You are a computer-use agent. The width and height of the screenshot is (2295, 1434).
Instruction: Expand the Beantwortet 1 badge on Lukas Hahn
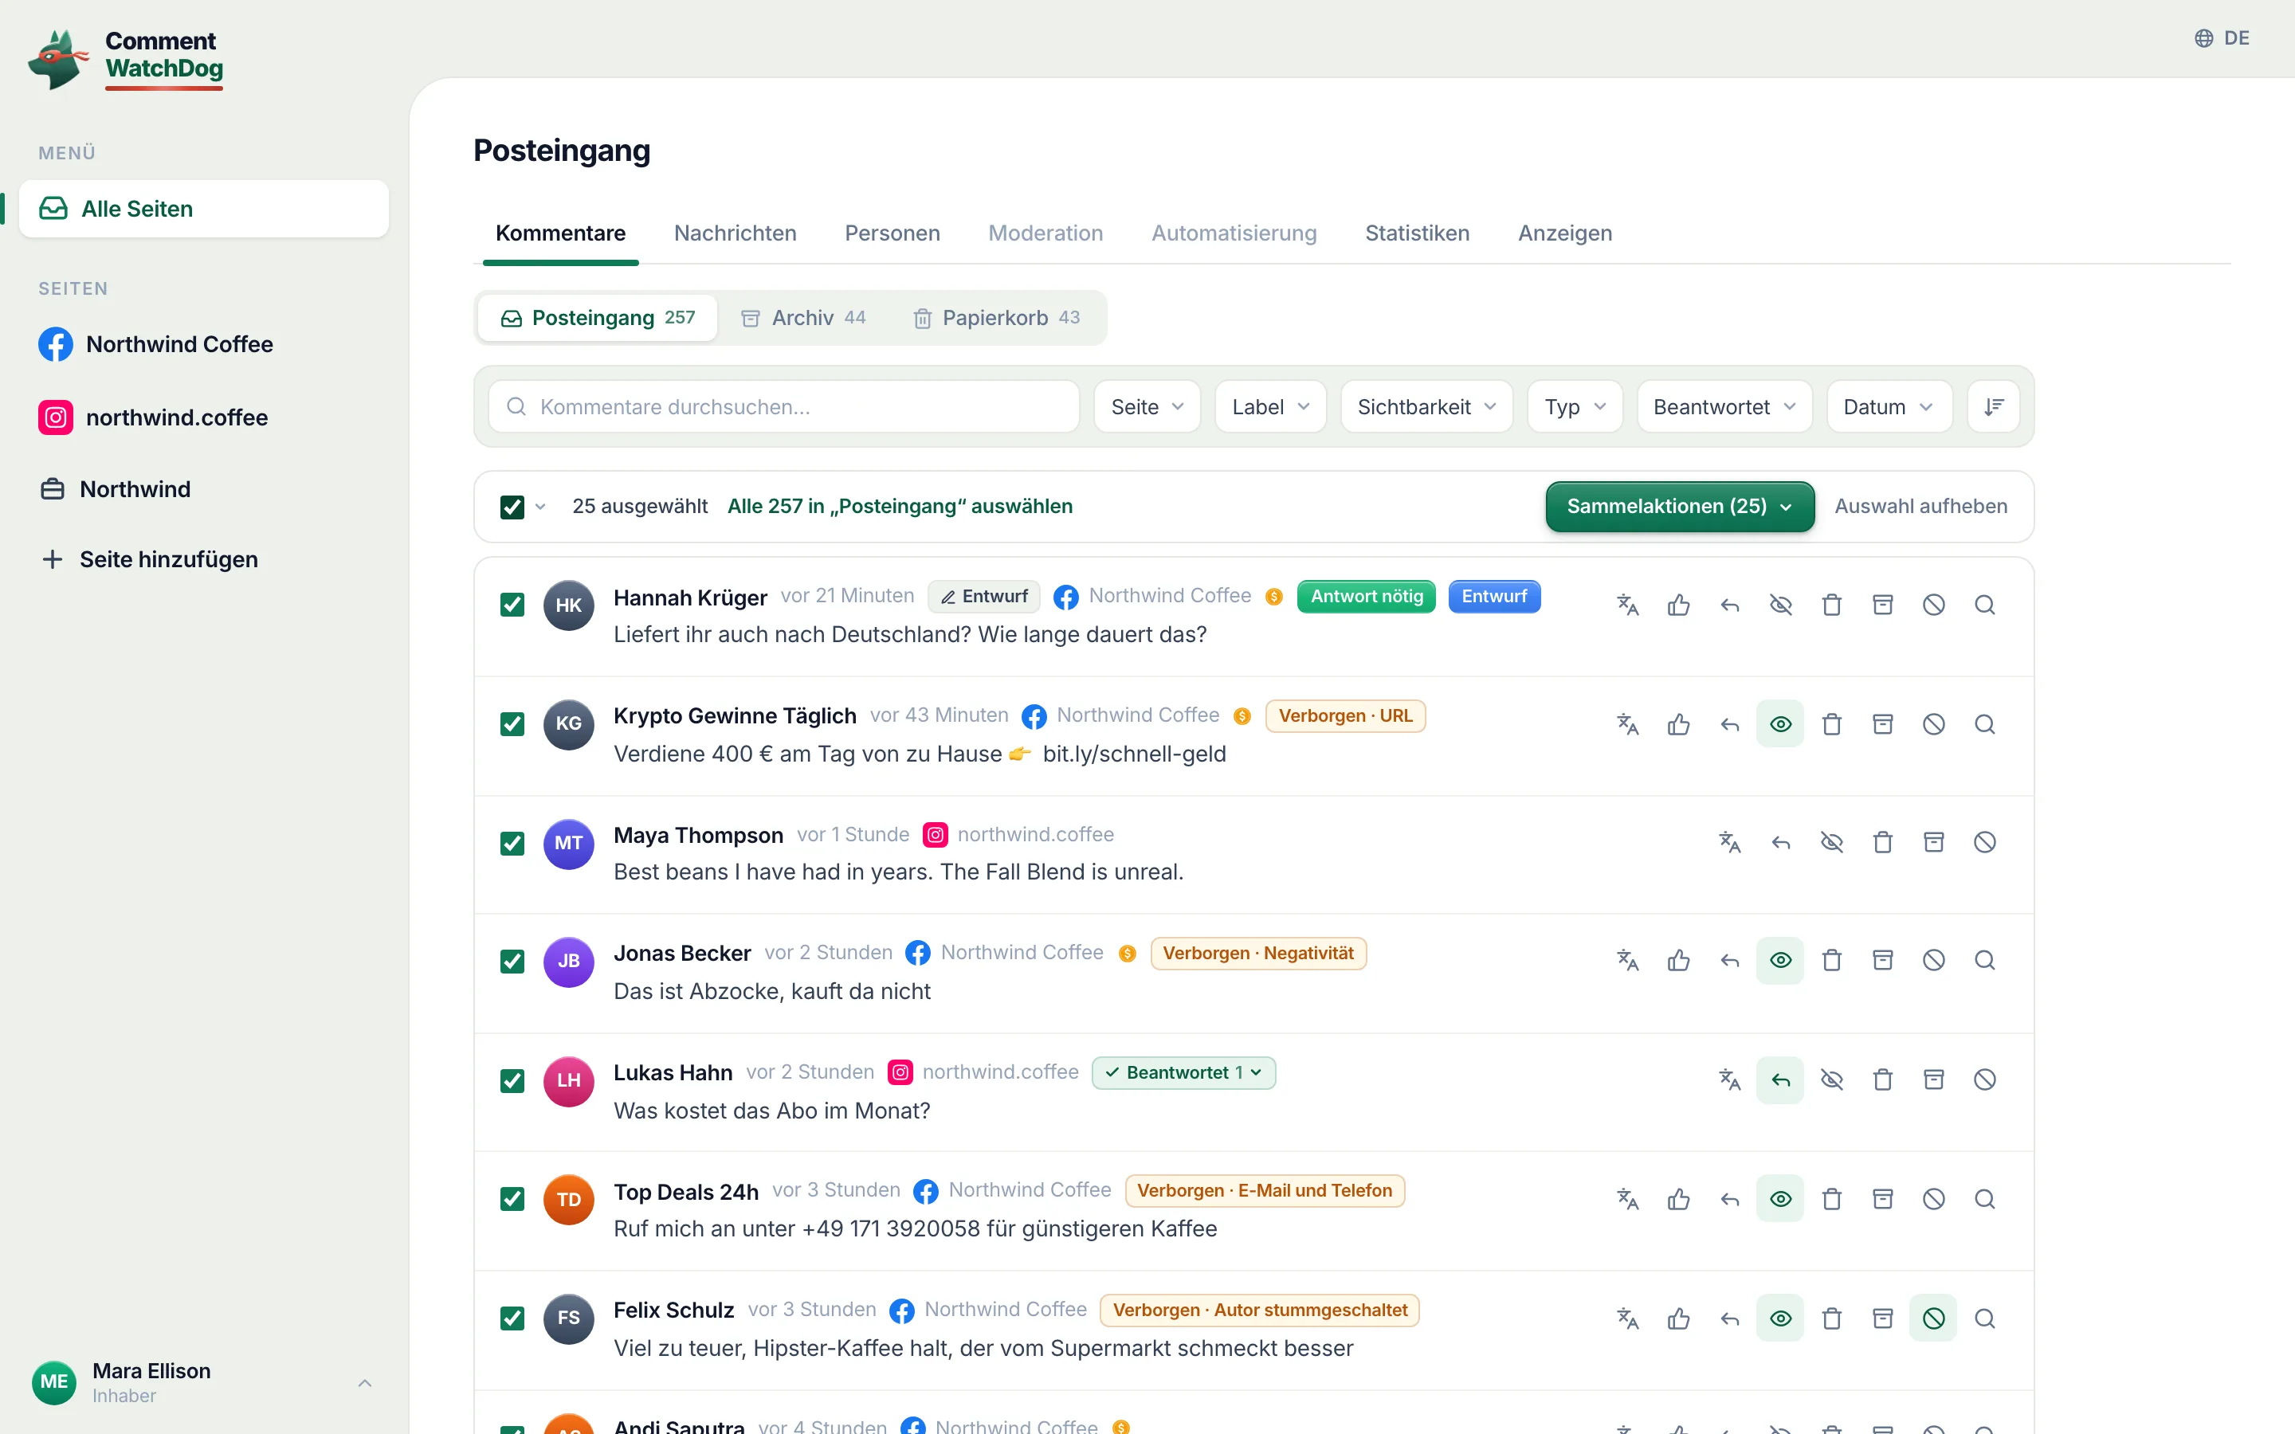1183,1072
